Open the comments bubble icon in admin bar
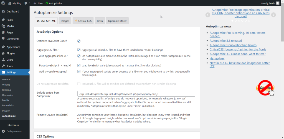Image resolution: width=284 pixels, height=139 pixels. click(x=26, y=3)
